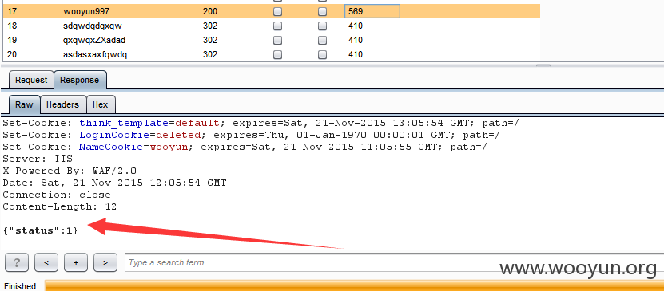Toggle first checkbox in sdqwdqdqxqw row
664x291 pixels.
tap(277, 26)
